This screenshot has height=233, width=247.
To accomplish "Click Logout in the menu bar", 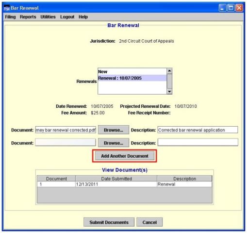I will (x=67, y=17).
